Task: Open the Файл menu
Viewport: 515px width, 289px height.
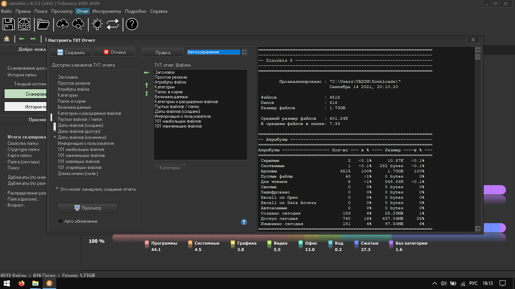Action: [x=6, y=11]
